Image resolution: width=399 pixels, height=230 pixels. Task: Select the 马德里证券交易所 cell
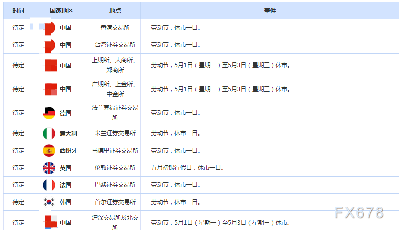point(115,151)
